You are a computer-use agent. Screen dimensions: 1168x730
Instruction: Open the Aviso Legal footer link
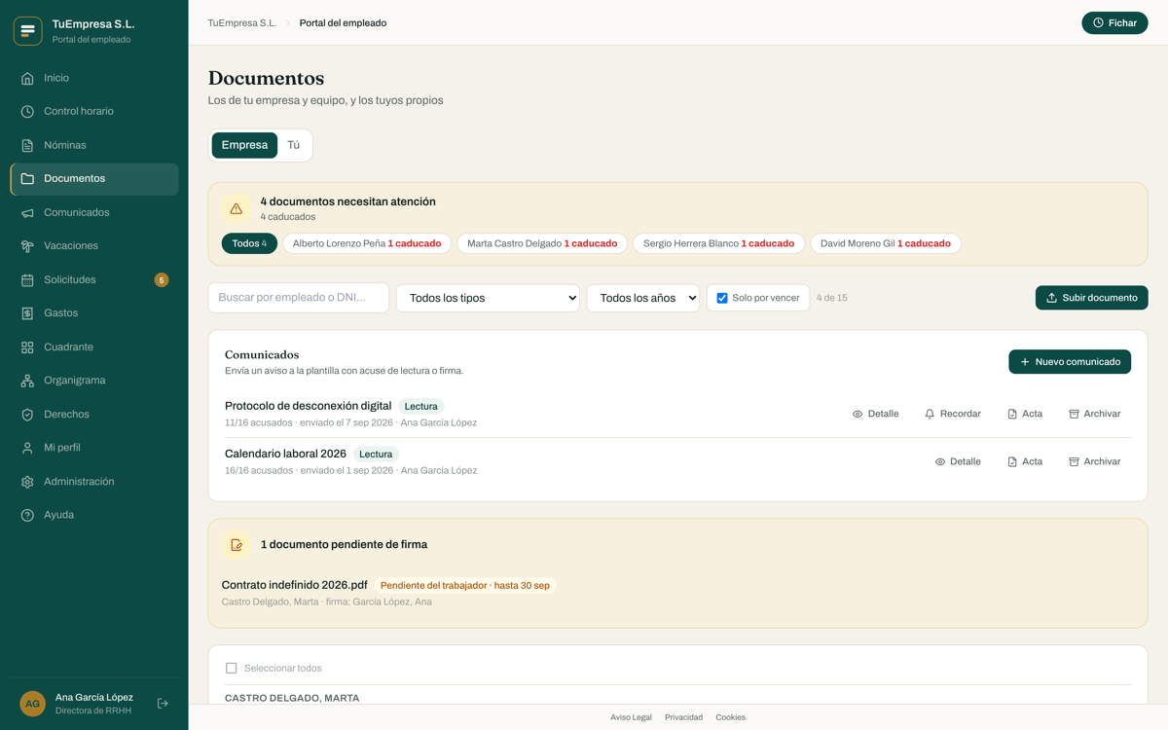(631, 717)
